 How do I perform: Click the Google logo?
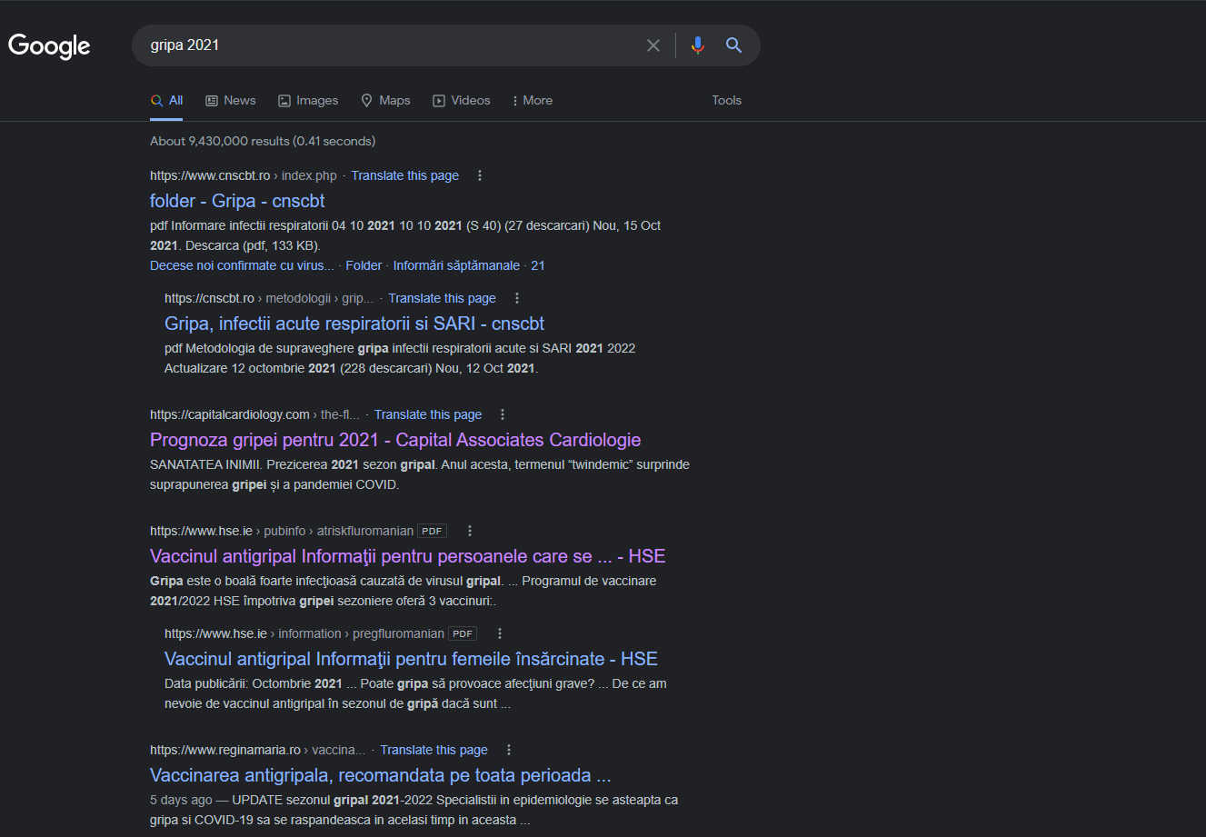[x=49, y=46]
